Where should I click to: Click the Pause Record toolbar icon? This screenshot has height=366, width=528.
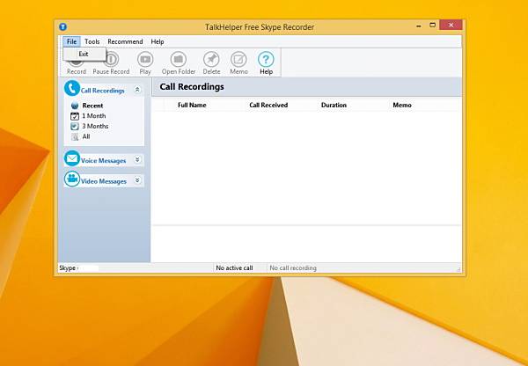coord(111,60)
